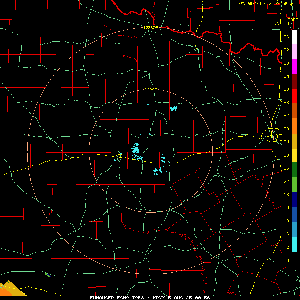Click the "100 NMI" range ring label
This screenshot has height=300, width=300.
pyautogui.click(x=151, y=27)
